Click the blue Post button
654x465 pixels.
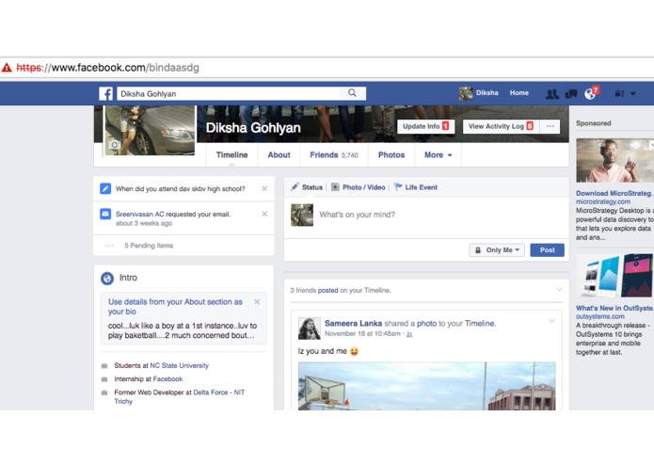tap(548, 249)
